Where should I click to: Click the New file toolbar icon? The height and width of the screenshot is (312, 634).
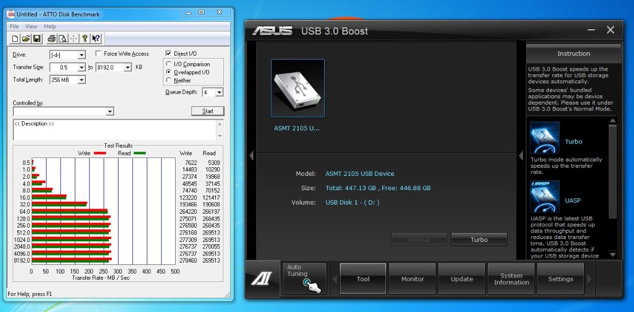16,38
